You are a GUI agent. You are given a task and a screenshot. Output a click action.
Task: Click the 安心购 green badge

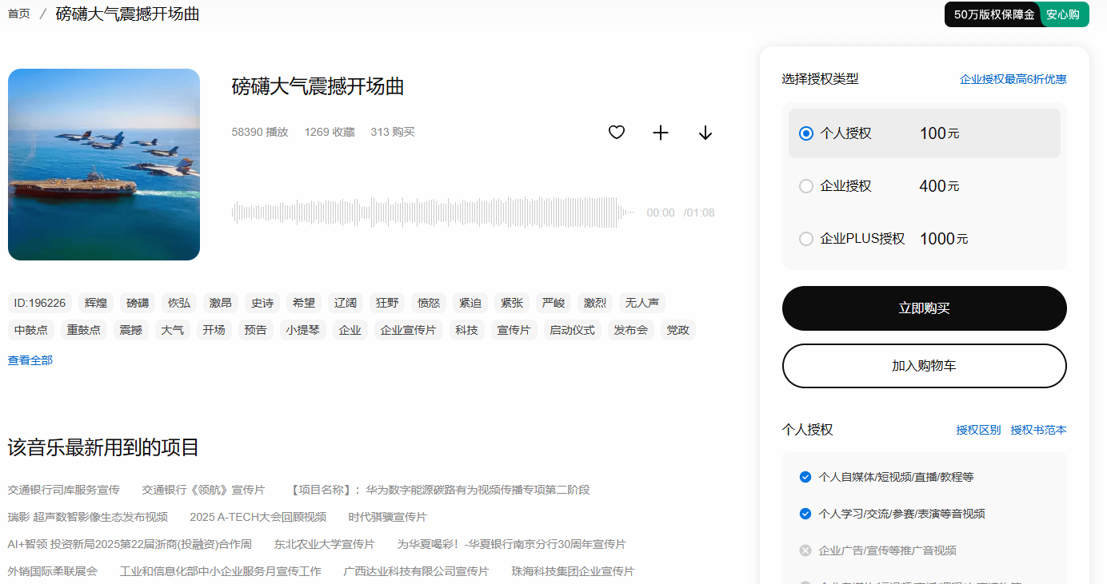[1063, 14]
